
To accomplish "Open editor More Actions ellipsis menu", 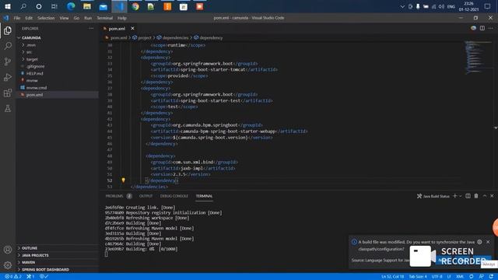I will 491,28.
